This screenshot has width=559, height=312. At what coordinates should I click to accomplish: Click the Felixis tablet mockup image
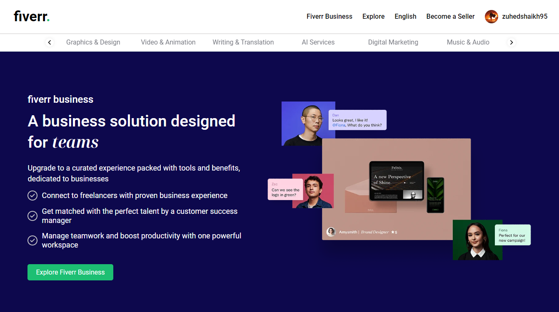click(x=397, y=181)
